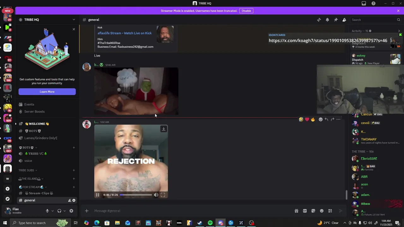Expand the TRIBE SUBS category
This screenshot has width=404, height=227.
click(28, 170)
